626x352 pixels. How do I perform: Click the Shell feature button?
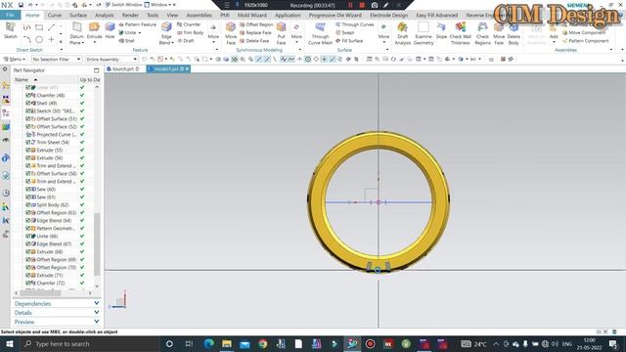[126, 41]
